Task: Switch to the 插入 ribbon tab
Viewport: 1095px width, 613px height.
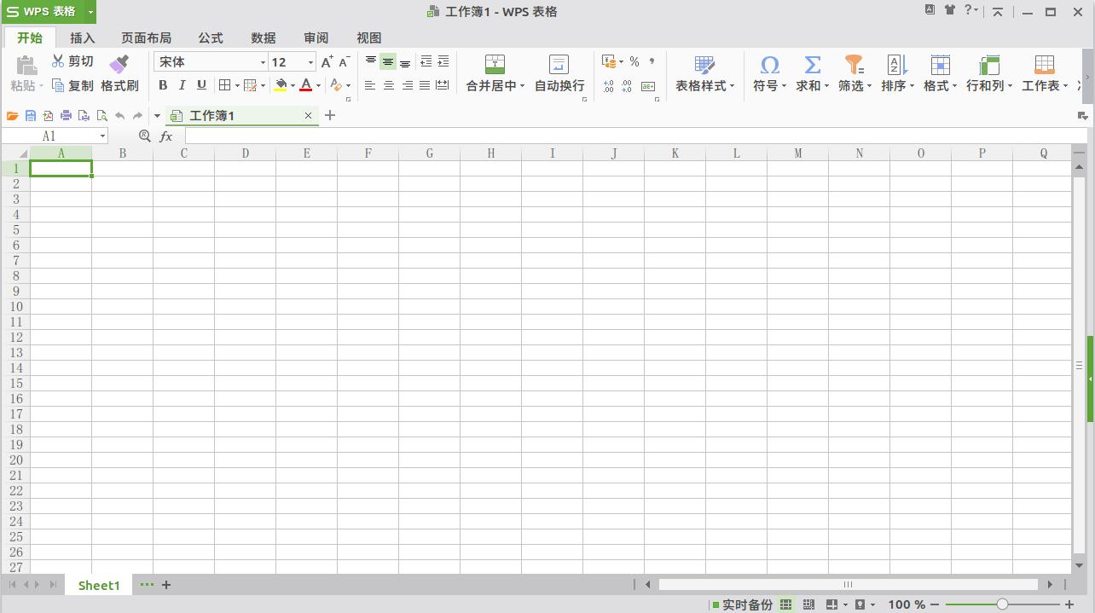Action: tap(82, 38)
